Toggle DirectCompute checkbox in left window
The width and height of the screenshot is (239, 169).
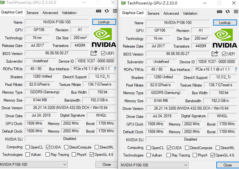click(66, 147)
